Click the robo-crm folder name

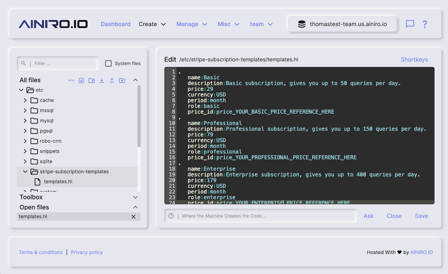(x=51, y=141)
